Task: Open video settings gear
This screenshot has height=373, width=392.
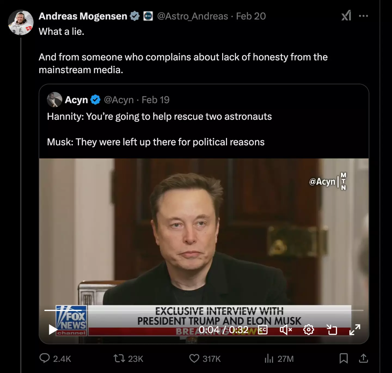Action: click(x=308, y=330)
